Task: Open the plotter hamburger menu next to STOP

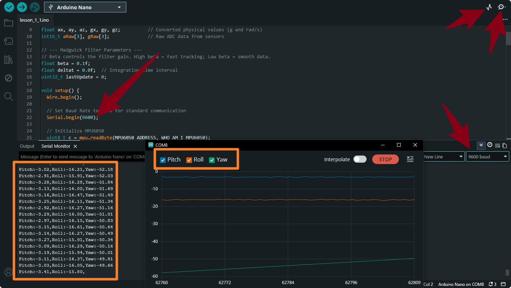Action: [410, 159]
